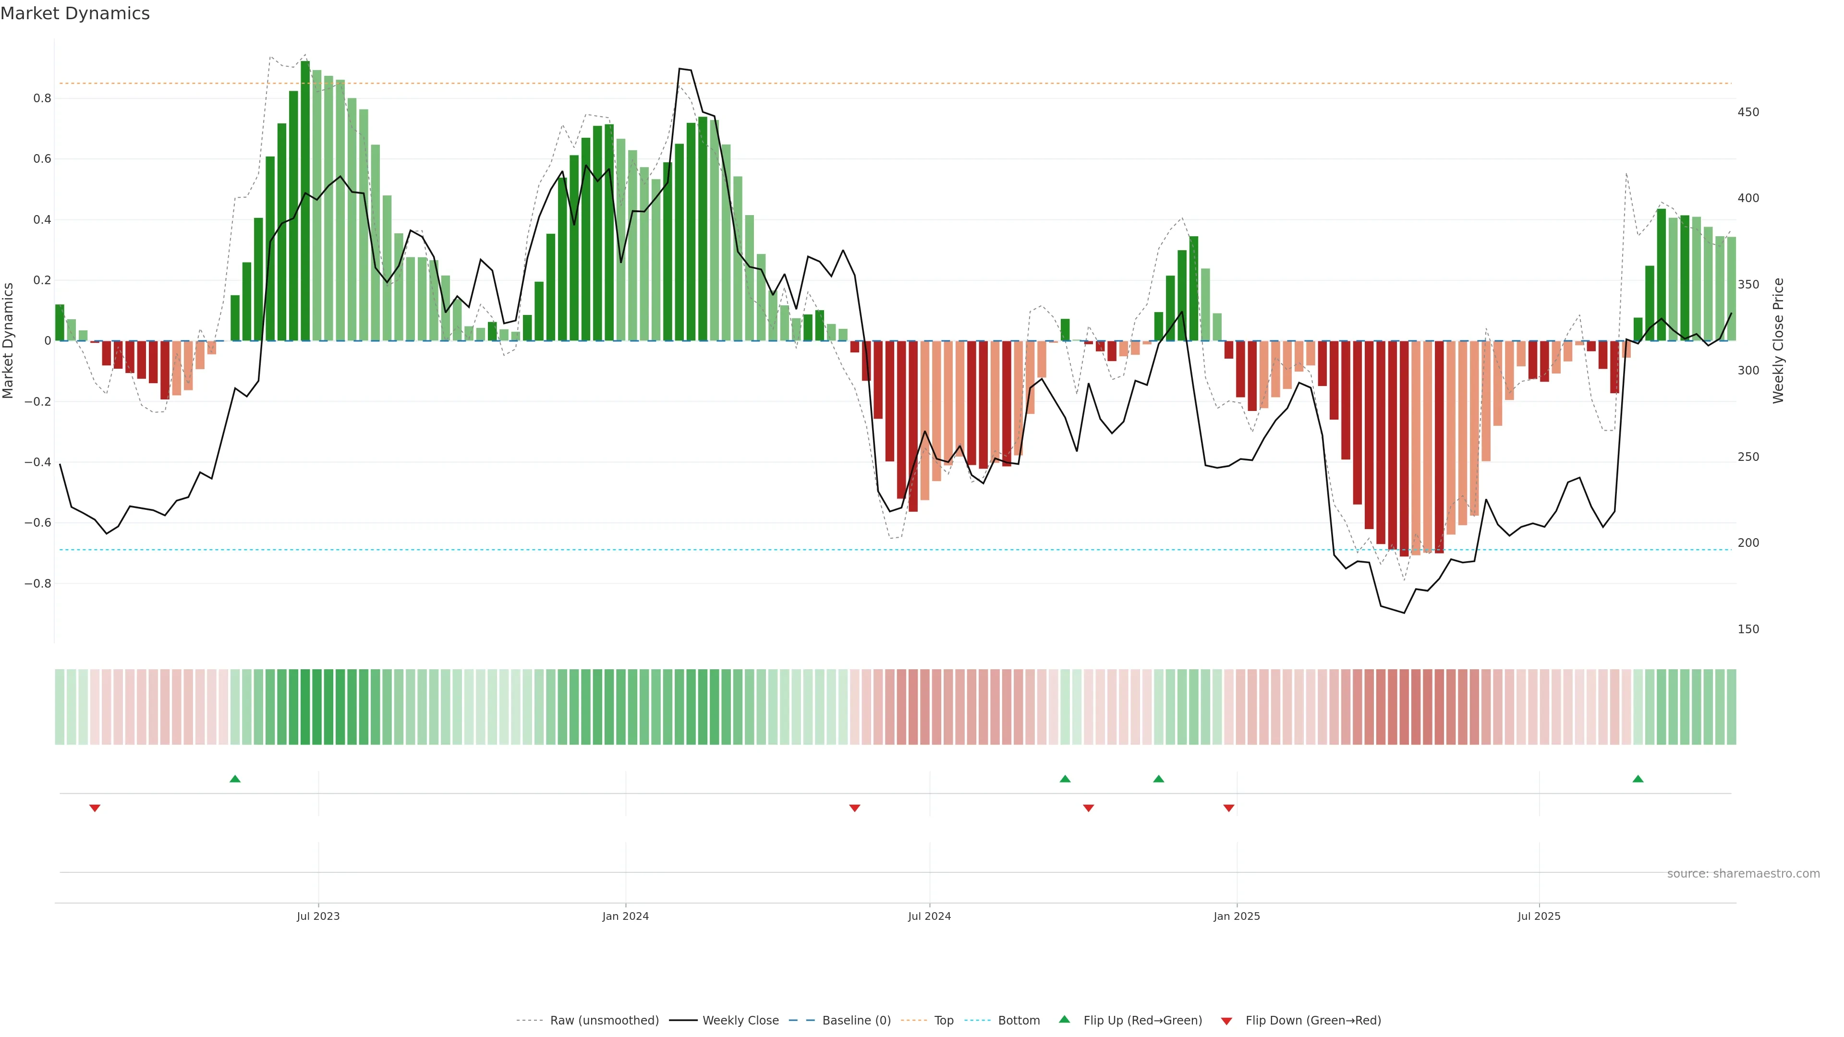Toggle the Bottom legend entry
The image size is (1844, 1037).
[1019, 1021]
